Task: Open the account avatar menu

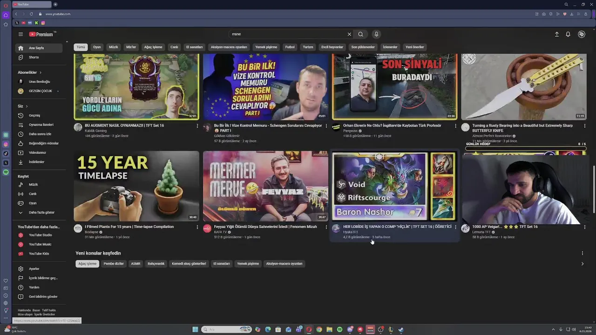Action: (582, 34)
